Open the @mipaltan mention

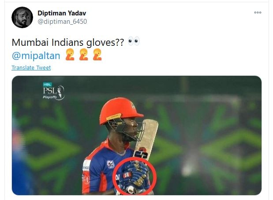tap(36, 56)
